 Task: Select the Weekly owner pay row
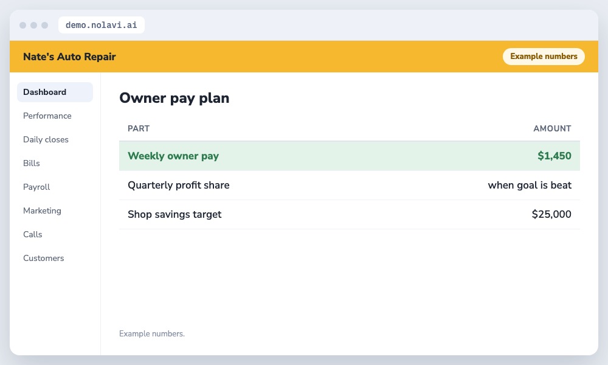(x=350, y=156)
